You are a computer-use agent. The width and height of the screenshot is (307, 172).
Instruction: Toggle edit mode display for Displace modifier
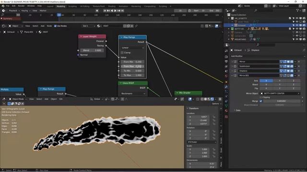284,71
